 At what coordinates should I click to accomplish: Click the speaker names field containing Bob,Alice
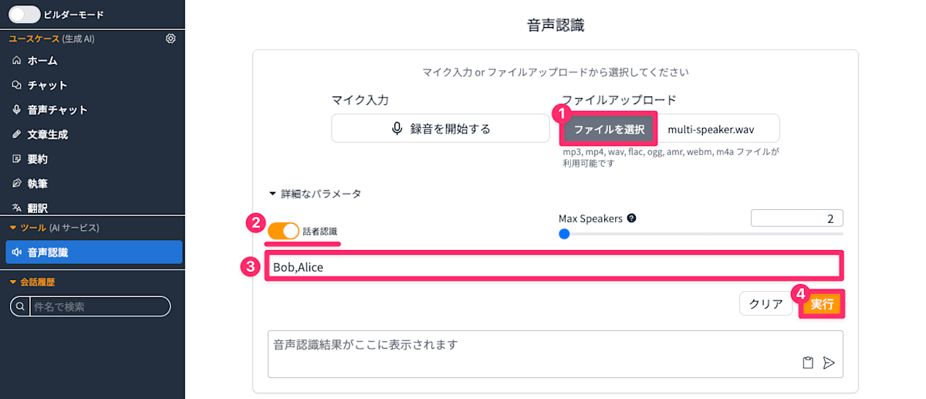coord(553,266)
